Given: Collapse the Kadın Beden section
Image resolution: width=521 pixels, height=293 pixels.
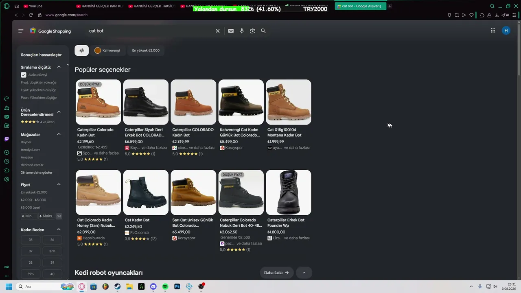Looking at the screenshot, I should [59, 230].
